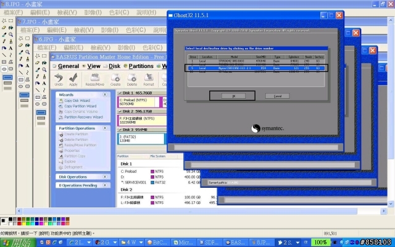Pick the yellow swatch in Paint palette
Image resolution: width=395 pixels, height=247 pixels.
pos(23,224)
